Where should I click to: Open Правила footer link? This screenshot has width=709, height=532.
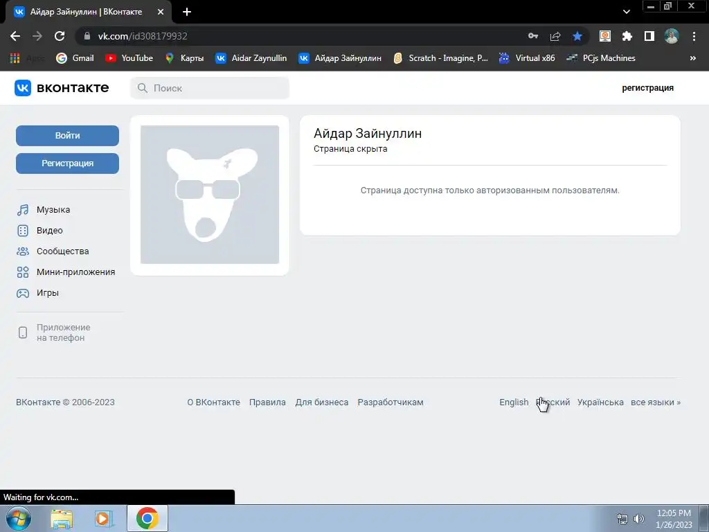click(267, 402)
